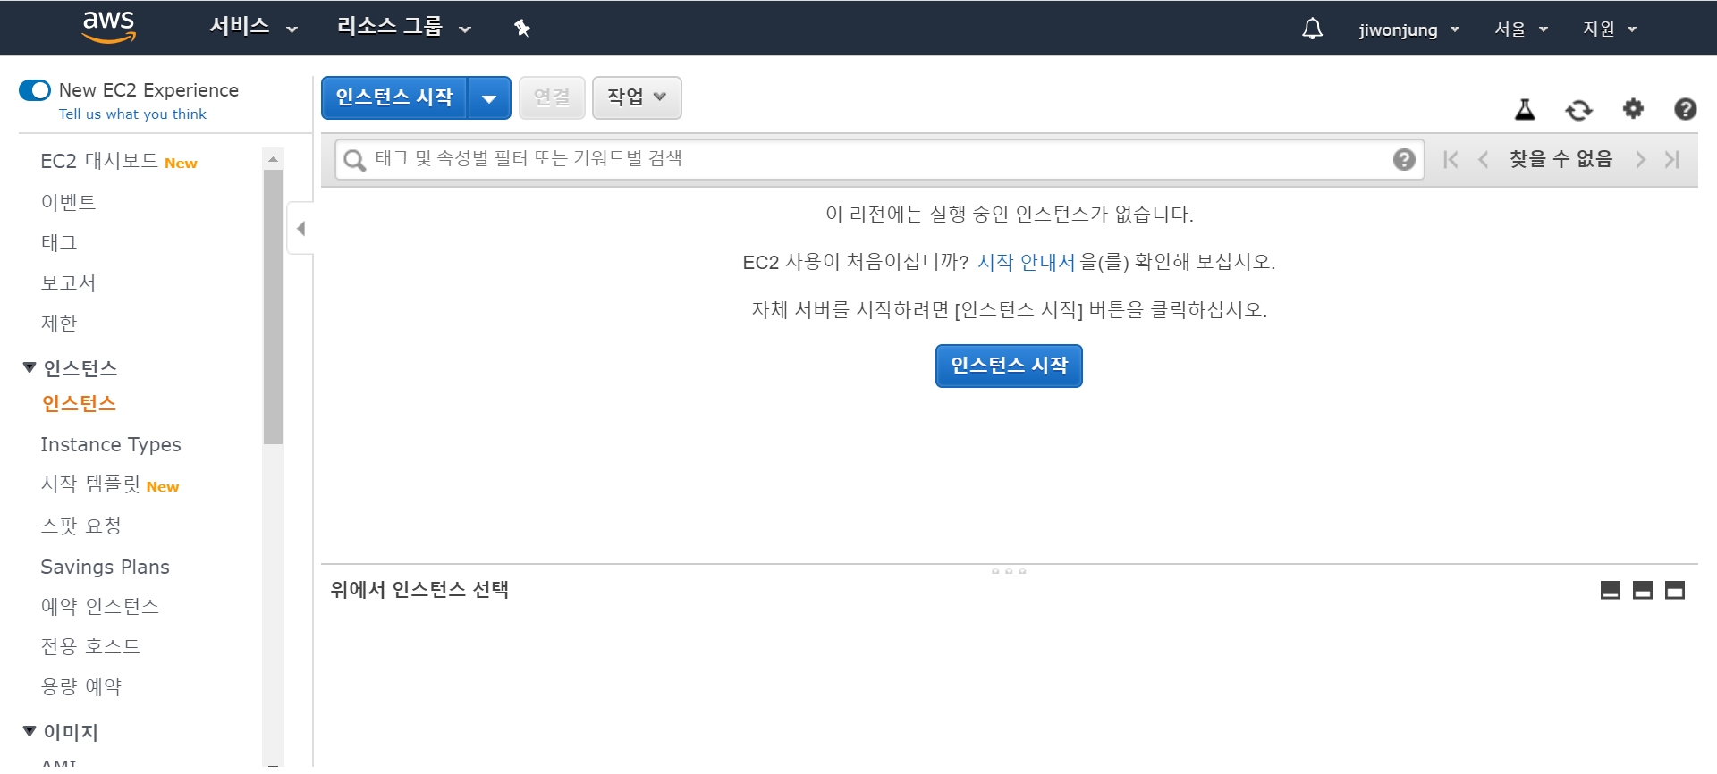The height and width of the screenshot is (774, 1717).
Task: Collapse the 인스턴스 sidebar section
Action: tap(30, 367)
